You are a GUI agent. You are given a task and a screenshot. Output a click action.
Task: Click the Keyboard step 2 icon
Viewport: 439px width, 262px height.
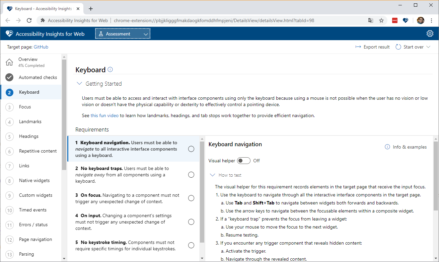[9, 92]
